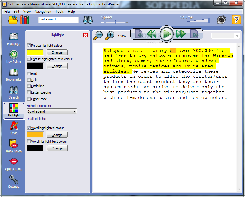Click the document scrollbar down arrow
This screenshot has width=245, height=197.
(x=239, y=189)
